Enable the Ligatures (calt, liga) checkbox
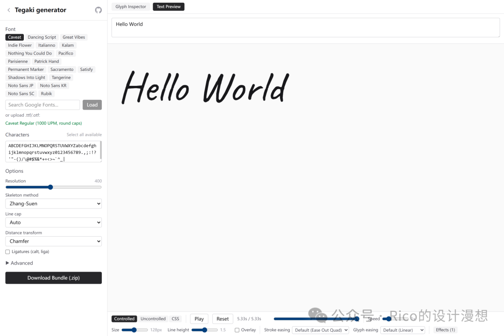The width and height of the screenshot is (504, 336). click(x=7, y=252)
